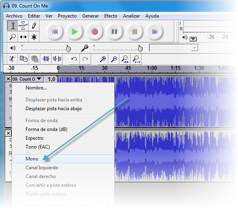This screenshot has width=238, height=208.
Task: Click the input volume slider handle
Action: point(141,49)
